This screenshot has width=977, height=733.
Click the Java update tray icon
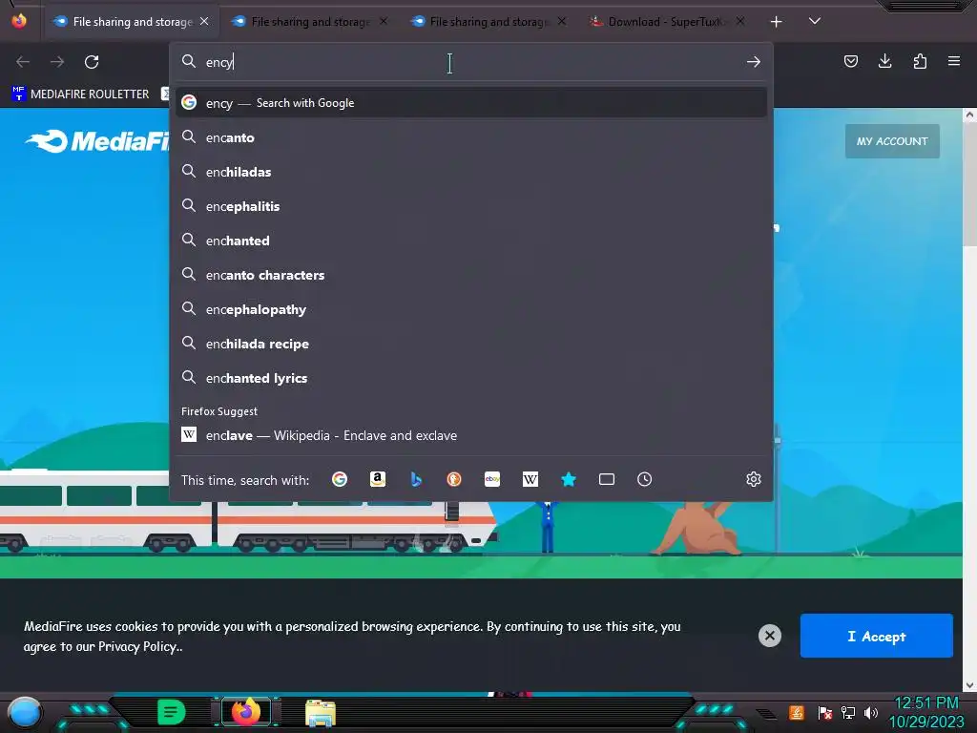tap(797, 712)
